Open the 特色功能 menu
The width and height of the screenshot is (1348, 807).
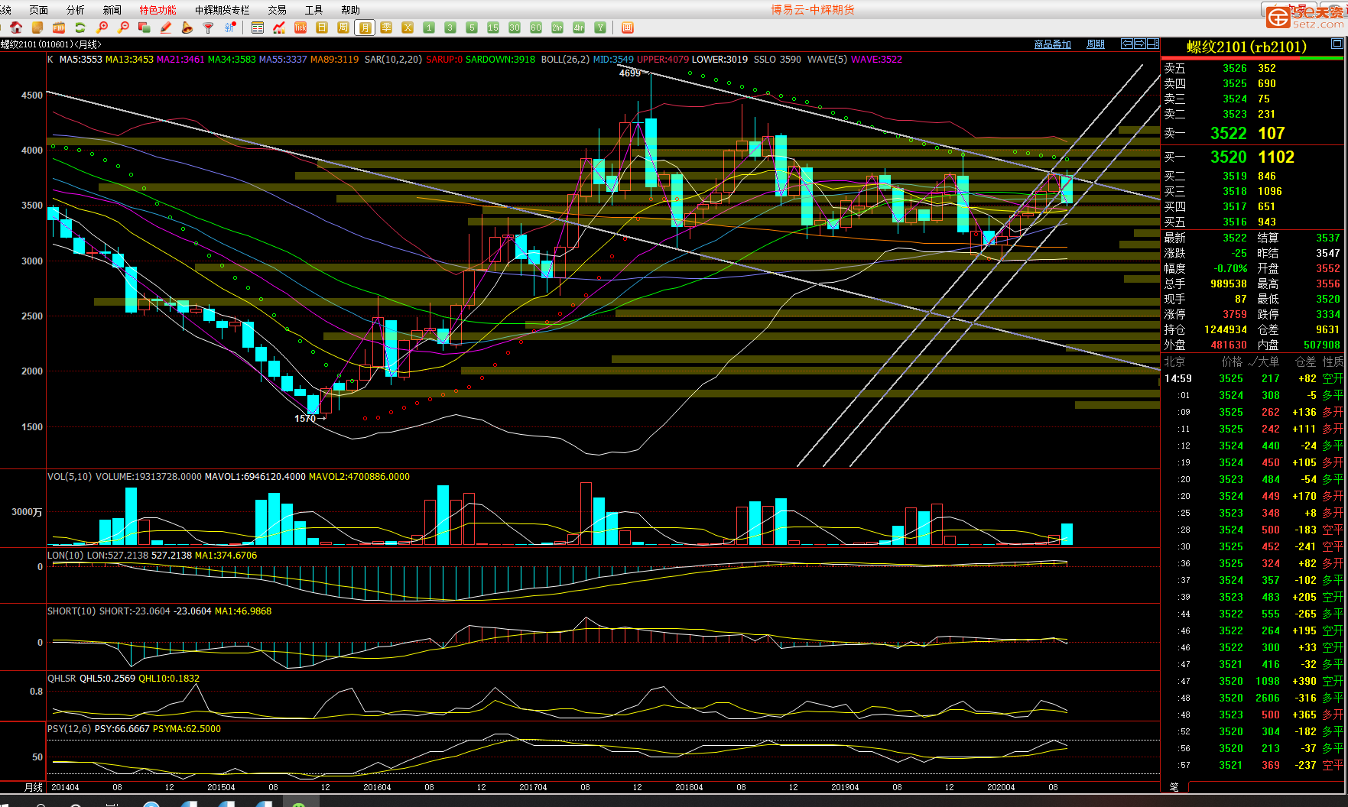point(158,10)
